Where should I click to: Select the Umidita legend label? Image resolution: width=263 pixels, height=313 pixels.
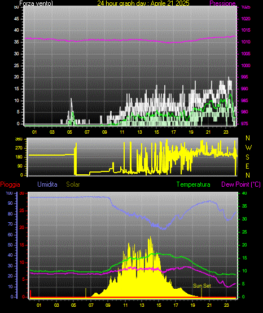coord(47,184)
